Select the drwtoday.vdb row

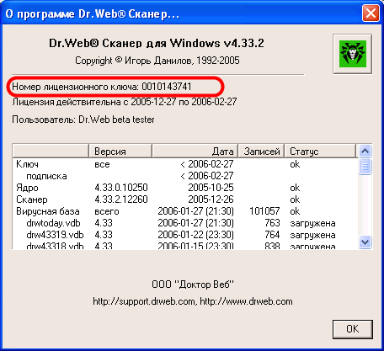point(185,223)
